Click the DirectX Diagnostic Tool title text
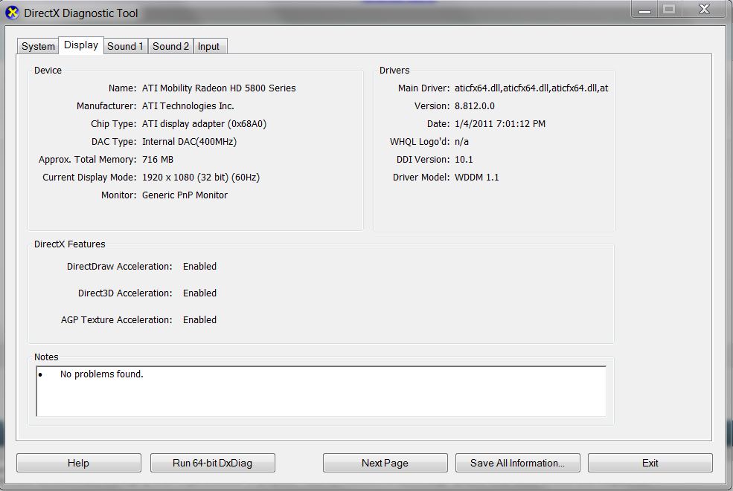The height and width of the screenshot is (491, 733). pos(81,13)
